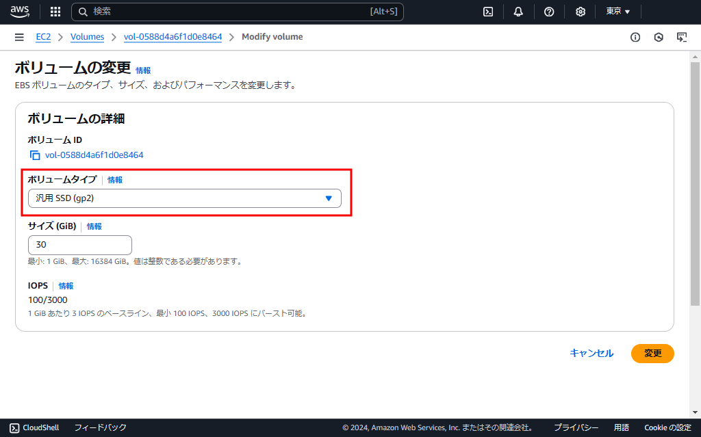Open 用語 link in footer

tap(622, 427)
